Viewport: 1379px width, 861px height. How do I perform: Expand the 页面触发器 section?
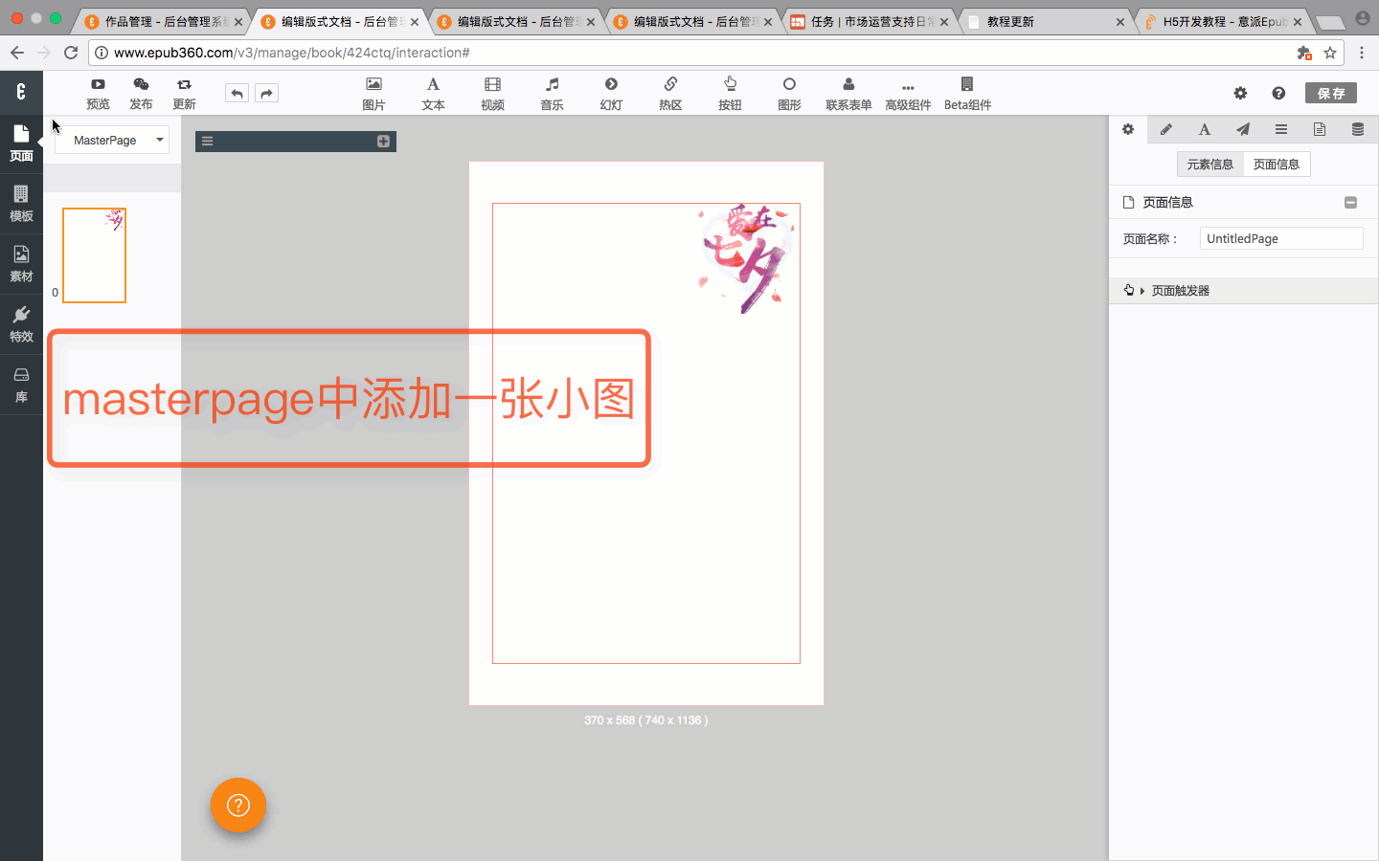click(x=1180, y=291)
